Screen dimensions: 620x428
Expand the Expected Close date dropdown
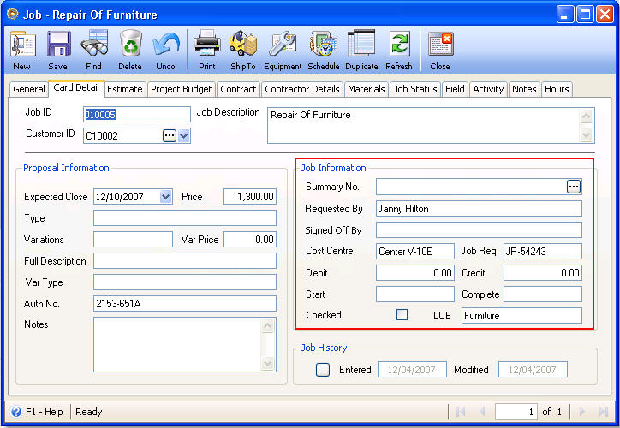pos(165,197)
